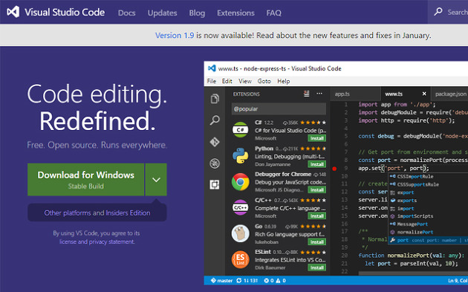Open the Goto menu in editor
The height and width of the screenshot is (292, 468).
point(264,81)
